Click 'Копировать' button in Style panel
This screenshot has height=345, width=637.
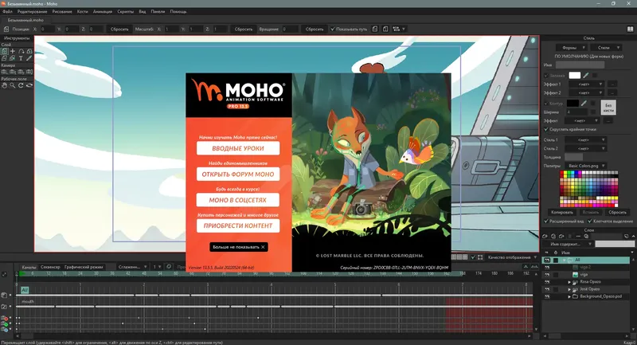coord(562,212)
